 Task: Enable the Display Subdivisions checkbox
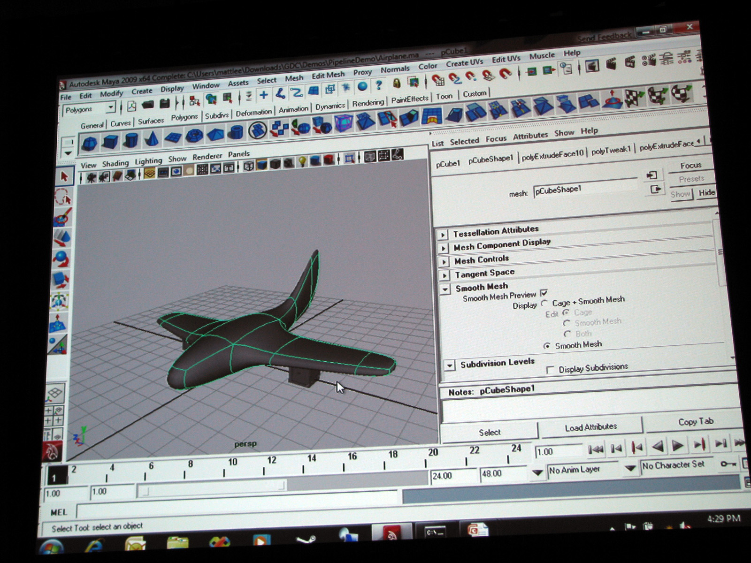(550, 370)
